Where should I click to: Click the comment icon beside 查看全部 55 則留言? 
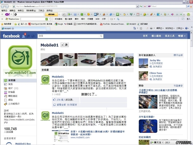tap(55, 105)
